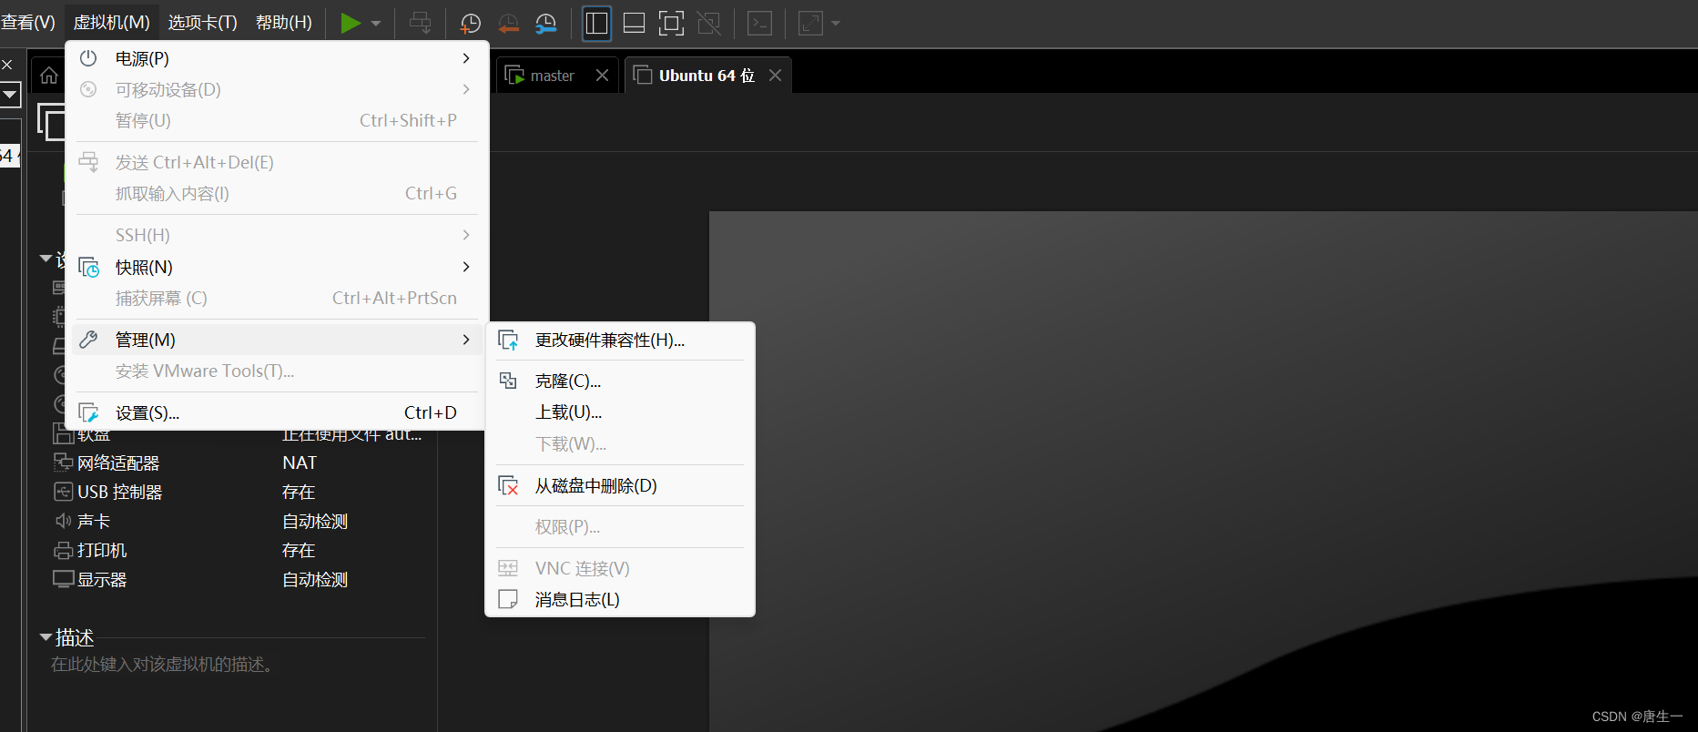Open dropdown arrow next to play button
This screenshot has width=1698, height=732.
point(376,24)
